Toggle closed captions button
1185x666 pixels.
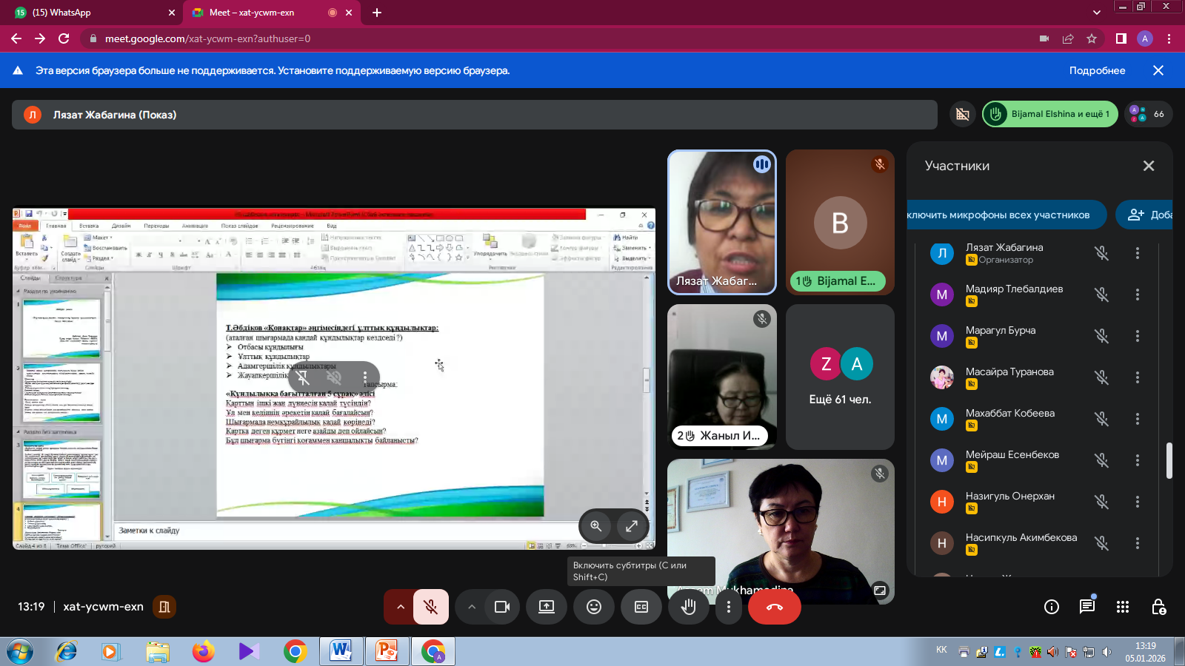641,607
